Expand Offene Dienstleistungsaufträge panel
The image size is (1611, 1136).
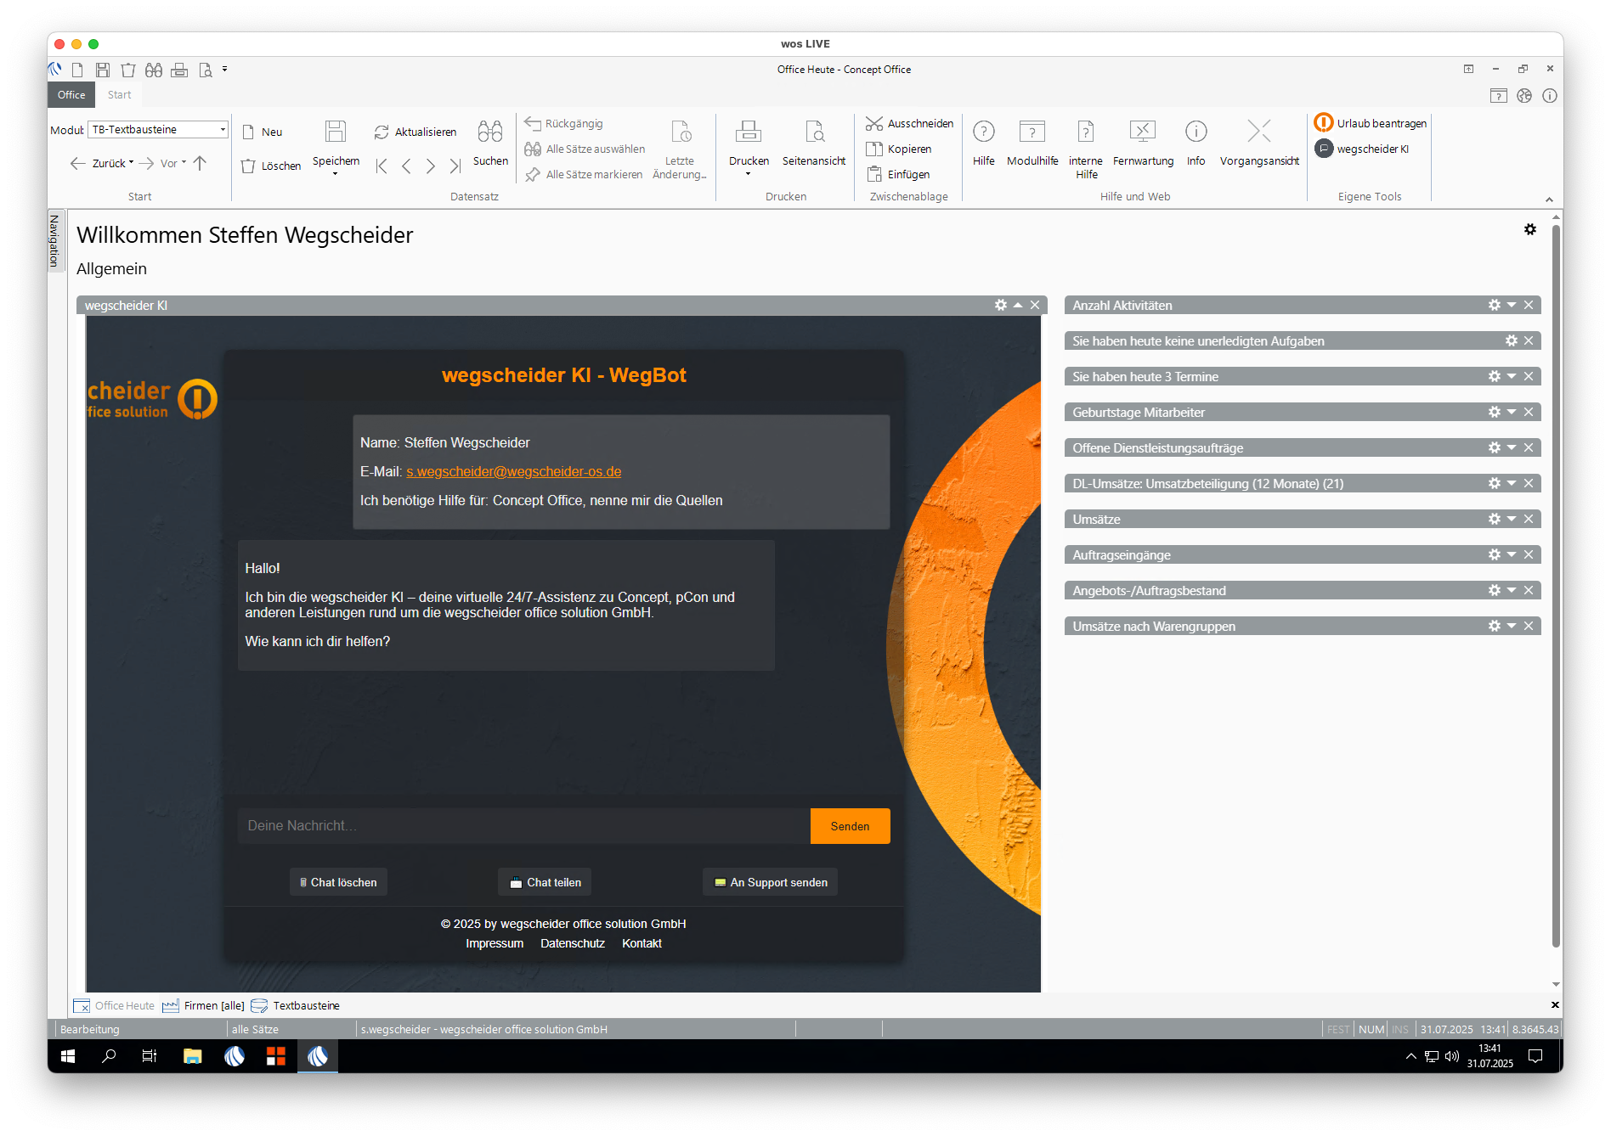click(1512, 447)
